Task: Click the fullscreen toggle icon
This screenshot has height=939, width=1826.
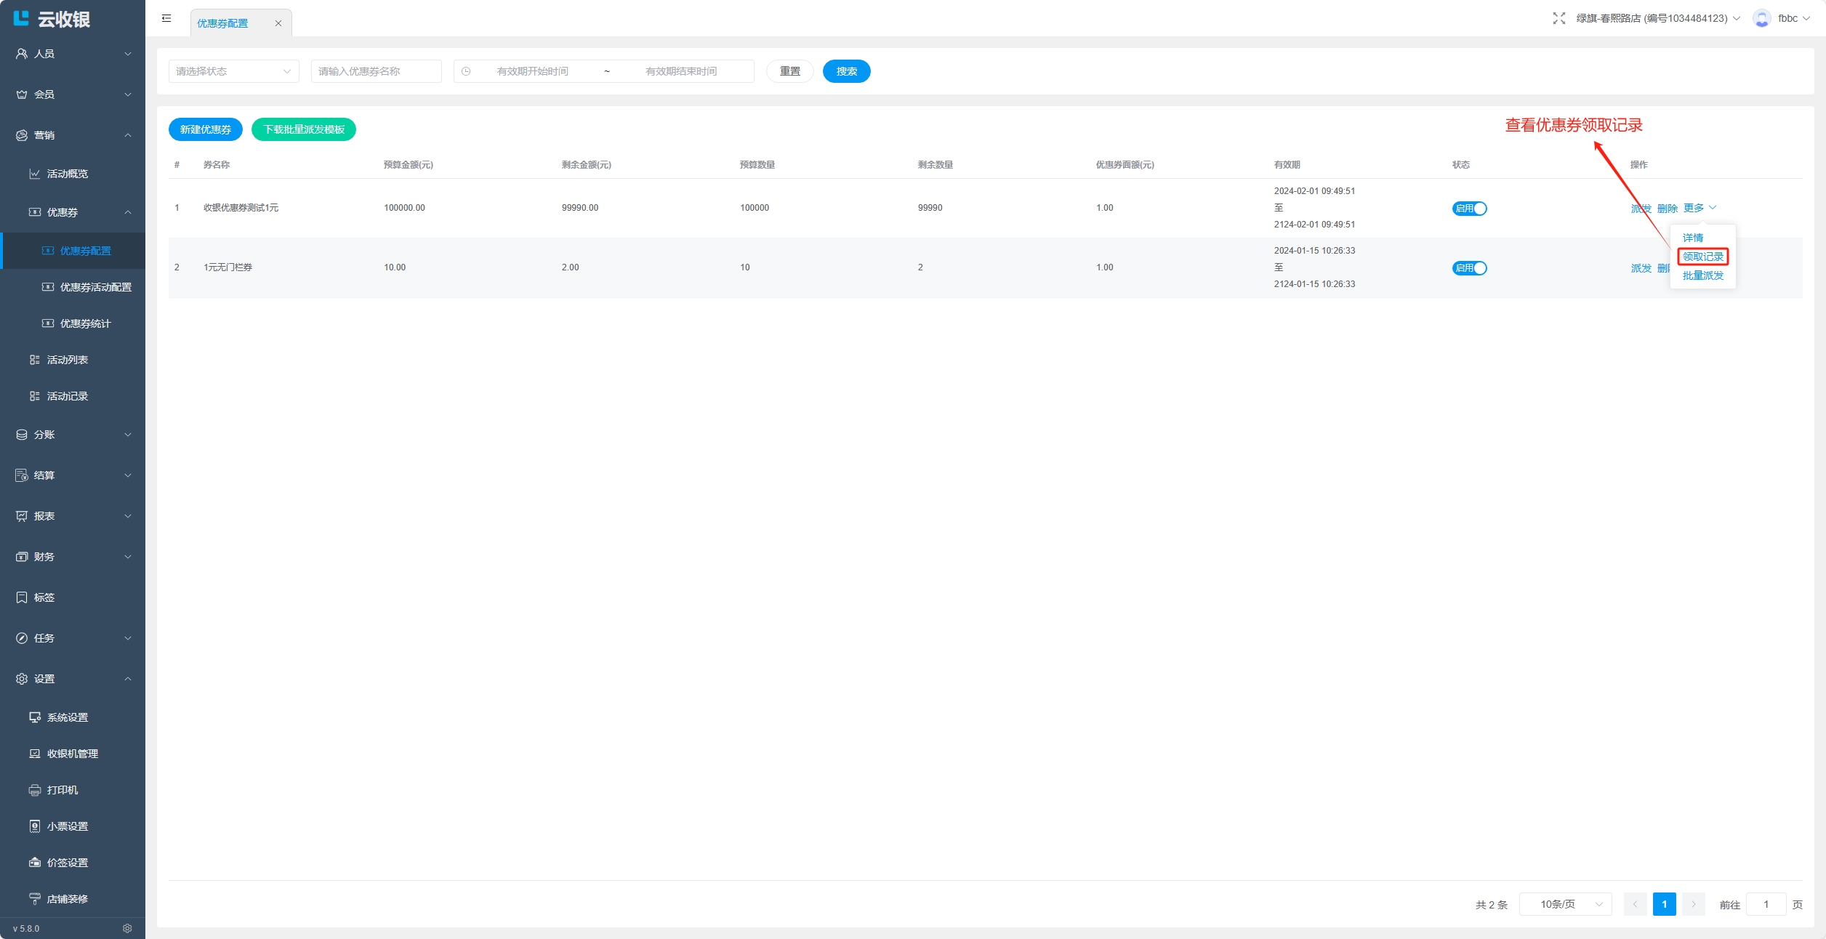Action: coord(1558,18)
